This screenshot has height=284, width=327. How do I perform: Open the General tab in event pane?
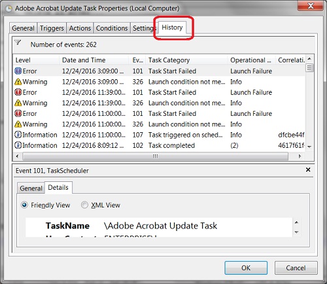(31, 188)
